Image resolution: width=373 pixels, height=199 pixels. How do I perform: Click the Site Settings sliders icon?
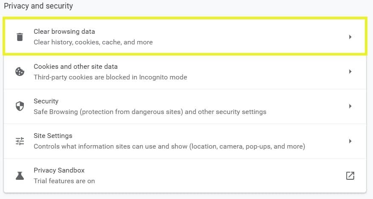coord(20,141)
